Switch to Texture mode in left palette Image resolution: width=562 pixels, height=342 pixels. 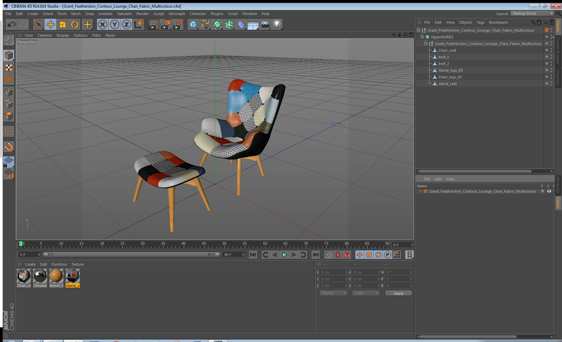pyautogui.click(x=9, y=68)
